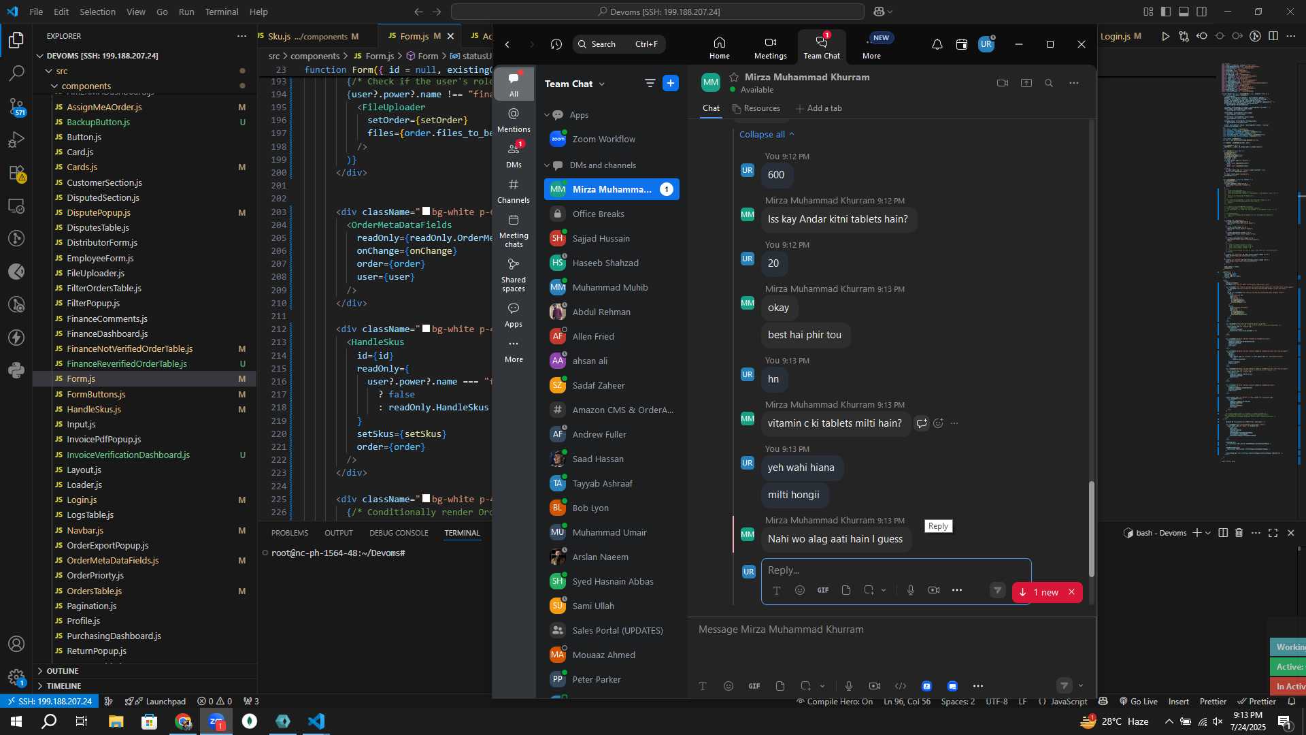This screenshot has height=735, width=1306.
Task: Expand the OUTLINE section
Action: pyautogui.click(x=62, y=671)
